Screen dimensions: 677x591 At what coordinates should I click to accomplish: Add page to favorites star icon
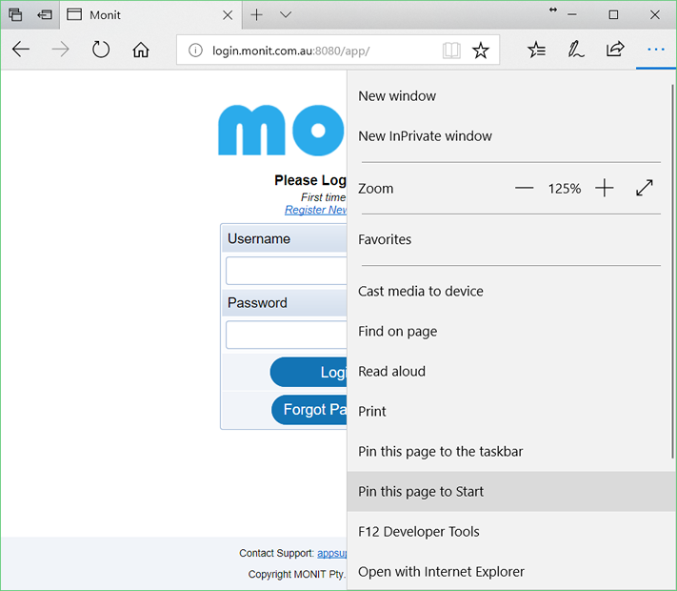click(x=480, y=51)
